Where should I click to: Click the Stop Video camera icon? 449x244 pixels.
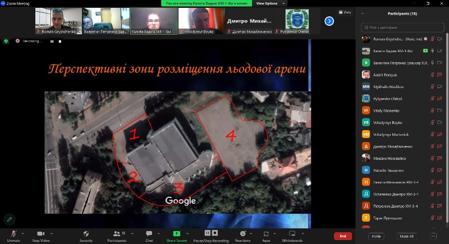pos(40,233)
